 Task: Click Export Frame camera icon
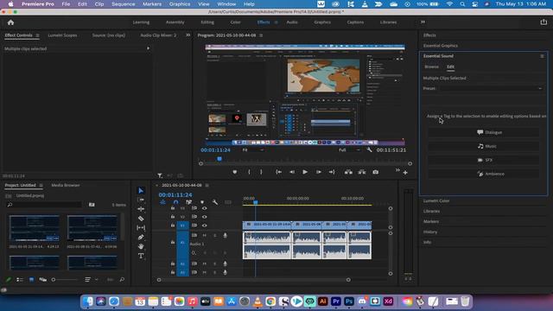click(x=375, y=172)
